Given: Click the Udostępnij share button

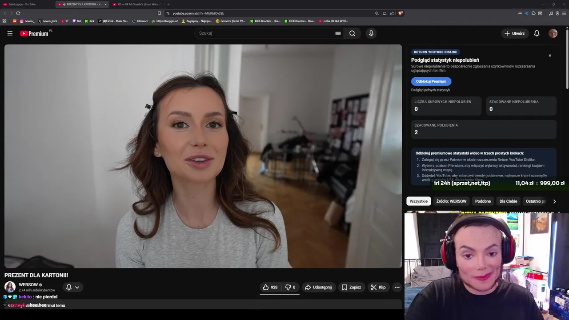Looking at the screenshot, I should coord(318,287).
